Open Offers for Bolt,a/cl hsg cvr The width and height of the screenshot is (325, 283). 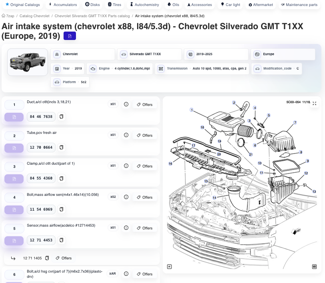144,274
